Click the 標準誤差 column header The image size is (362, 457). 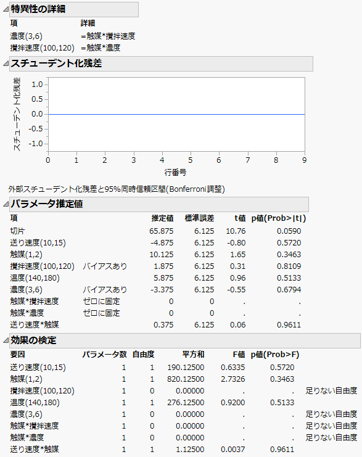pyautogui.click(x=199, y=218)
